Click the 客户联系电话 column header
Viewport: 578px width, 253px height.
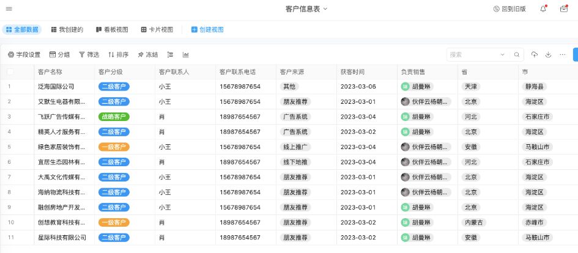(245, 72)
